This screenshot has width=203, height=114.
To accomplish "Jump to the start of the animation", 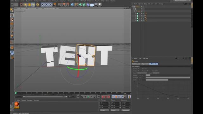I will click(78, 97).
